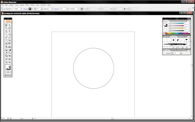Open the Weight dropdown in Stroke panel

pos(181,53)
